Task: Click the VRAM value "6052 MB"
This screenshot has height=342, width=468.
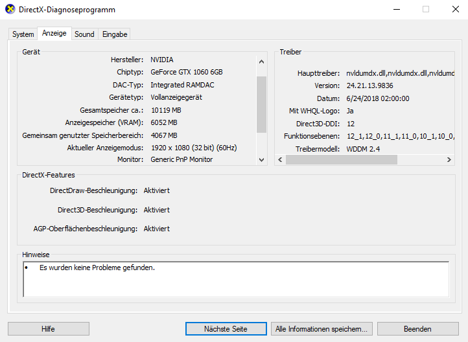Action: (164, 122)
